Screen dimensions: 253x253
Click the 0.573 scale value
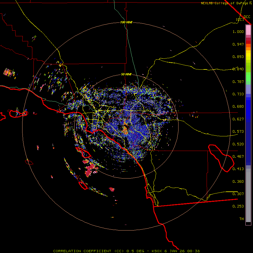click(238, 131)
